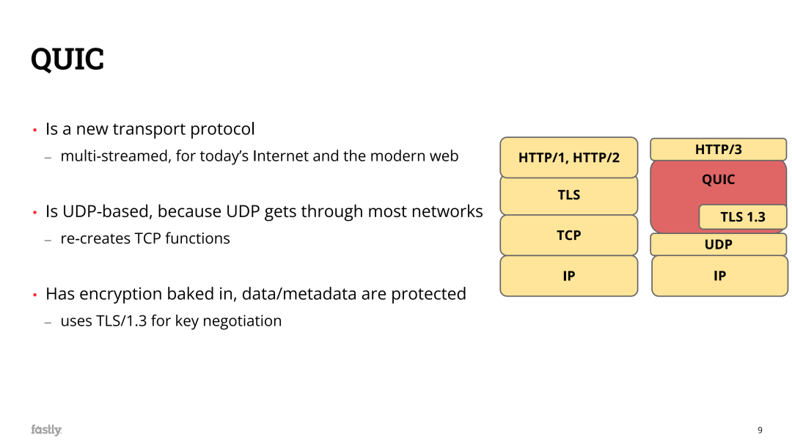Click the 'HTTP/1, HTTP/2' diagram box
This screenshot has width=792, height=446.
pos(568,157)
